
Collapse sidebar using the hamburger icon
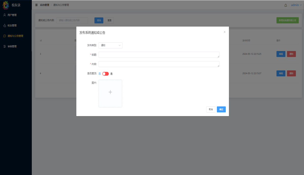pos(36,5)
